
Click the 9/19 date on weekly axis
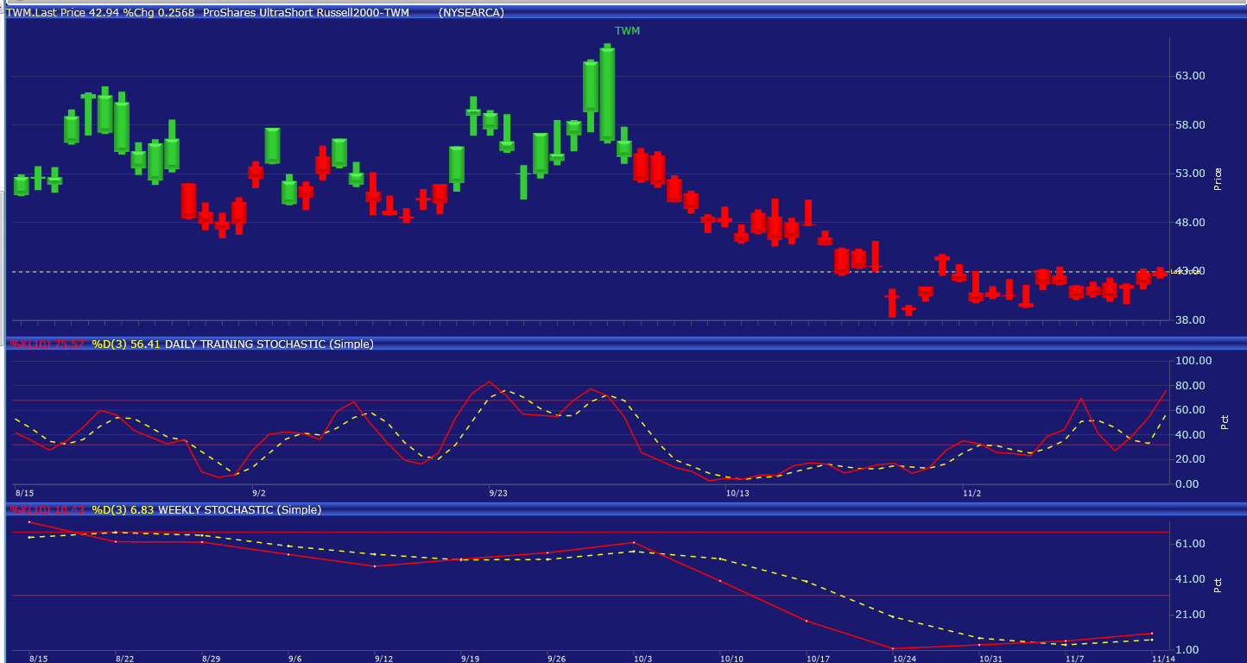click(x=471, y=658)
